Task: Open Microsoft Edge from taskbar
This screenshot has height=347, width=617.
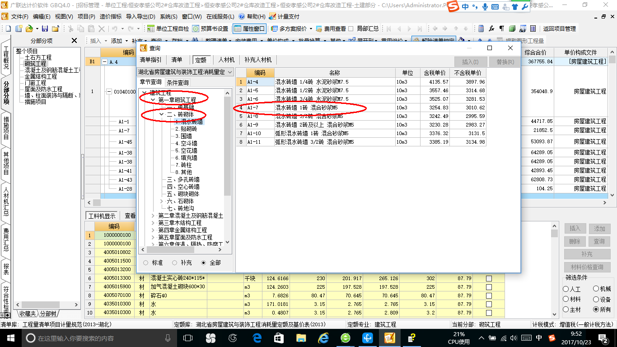Action: 257,338
